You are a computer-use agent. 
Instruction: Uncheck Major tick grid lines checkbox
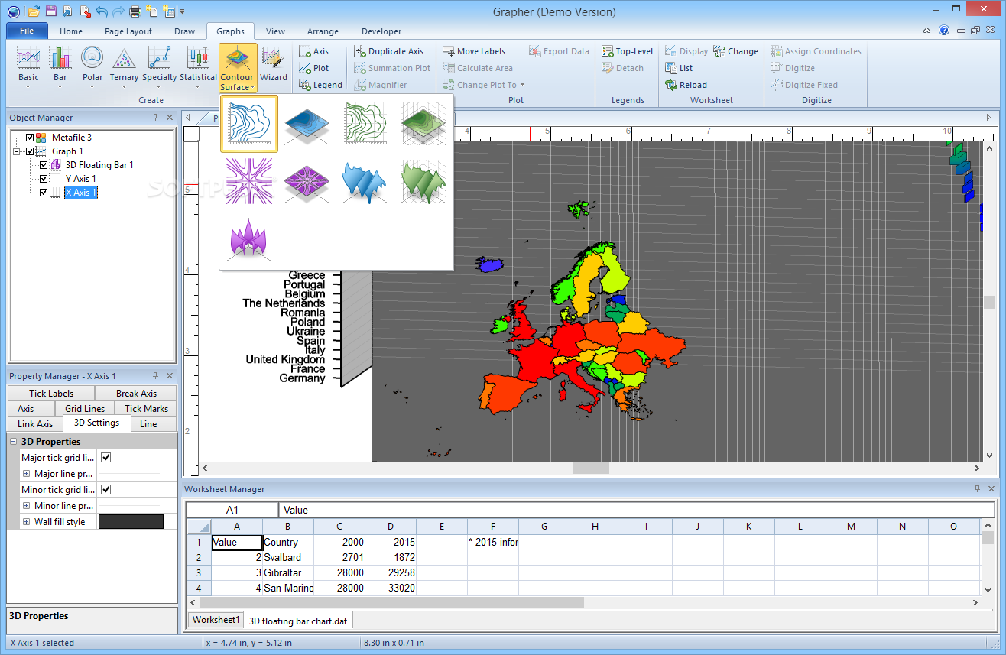click(x=106, y=458)
